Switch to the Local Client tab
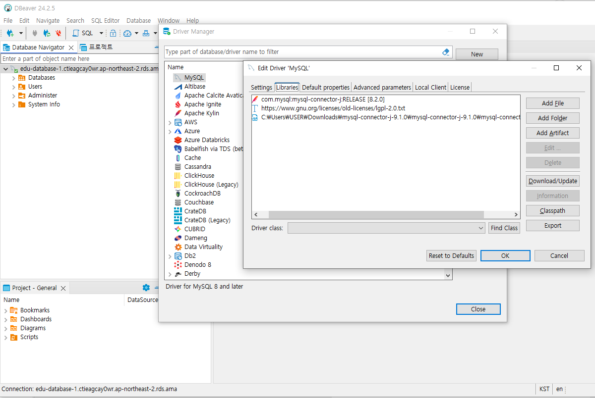 (x=430, y=88)
